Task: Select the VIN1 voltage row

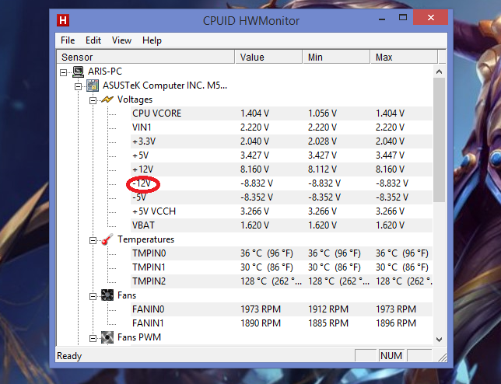Action: coord(281,127)
